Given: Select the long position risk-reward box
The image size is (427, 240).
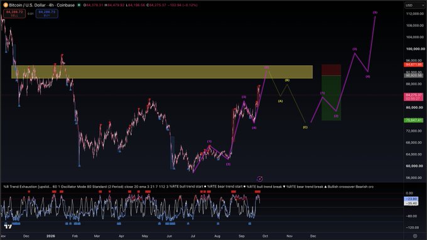Looking at the screenshot, I should (331, 92).
